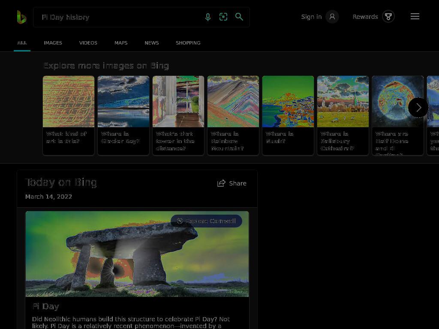Advance image carousel with next arrow
The height and width of the screenshot is (329, 439).
(x=418, y=108)
